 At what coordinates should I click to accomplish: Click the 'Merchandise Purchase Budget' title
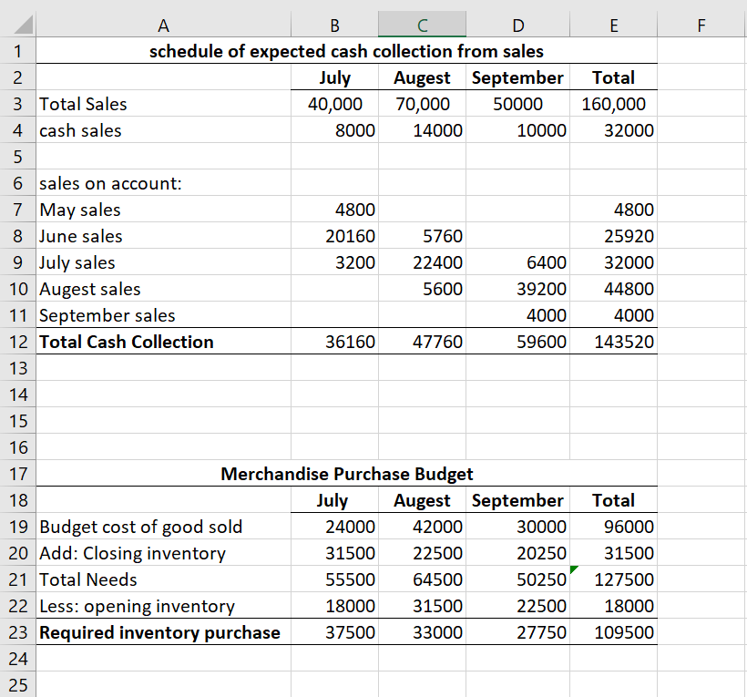tap(346, 474)
